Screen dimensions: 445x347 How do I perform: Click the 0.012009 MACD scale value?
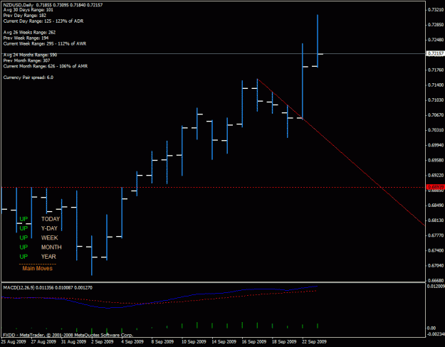(x=436, y=287)
